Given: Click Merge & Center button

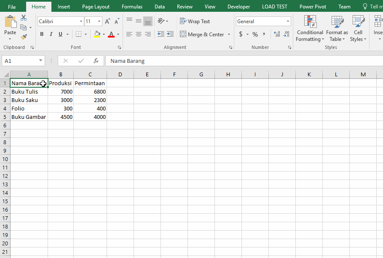Looking at the screenshot, I should pyautogui.click(x=202, y=34).
